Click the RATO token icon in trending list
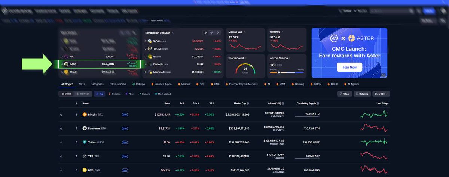Viewport: 449px width, 177px height. point(66,64)
